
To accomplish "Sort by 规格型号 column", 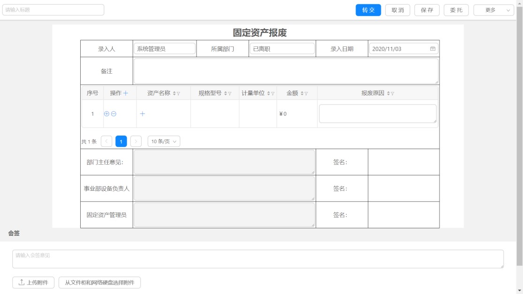I will [x=226, y=93].
